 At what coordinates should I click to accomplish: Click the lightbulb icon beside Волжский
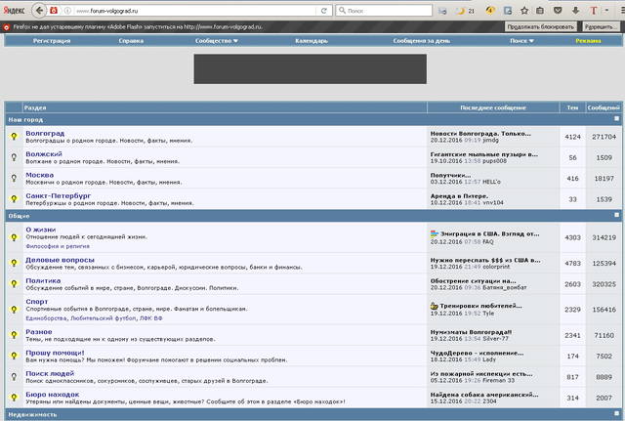(14, 157)
